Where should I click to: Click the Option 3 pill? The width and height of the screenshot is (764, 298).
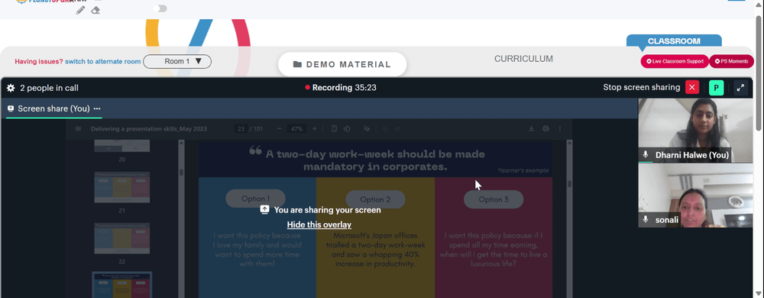(x=494, y=199)
